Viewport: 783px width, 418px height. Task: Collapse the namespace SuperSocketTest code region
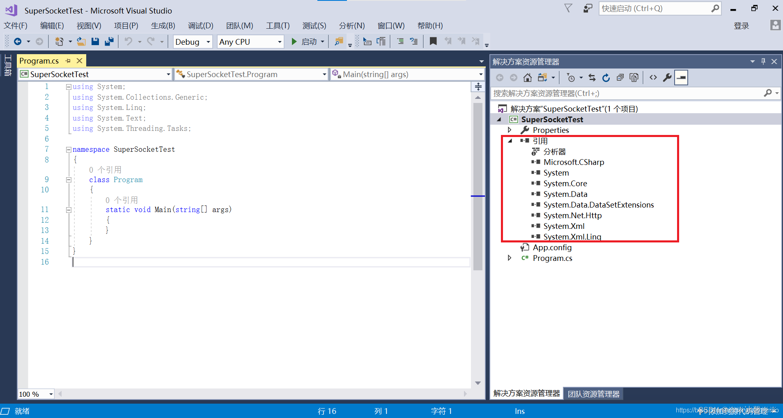pos(69,149)
